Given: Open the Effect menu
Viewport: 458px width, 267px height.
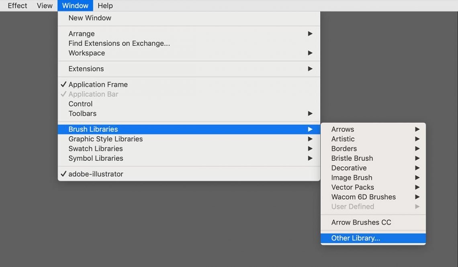Looking at the screenshot, I should 17,6.
